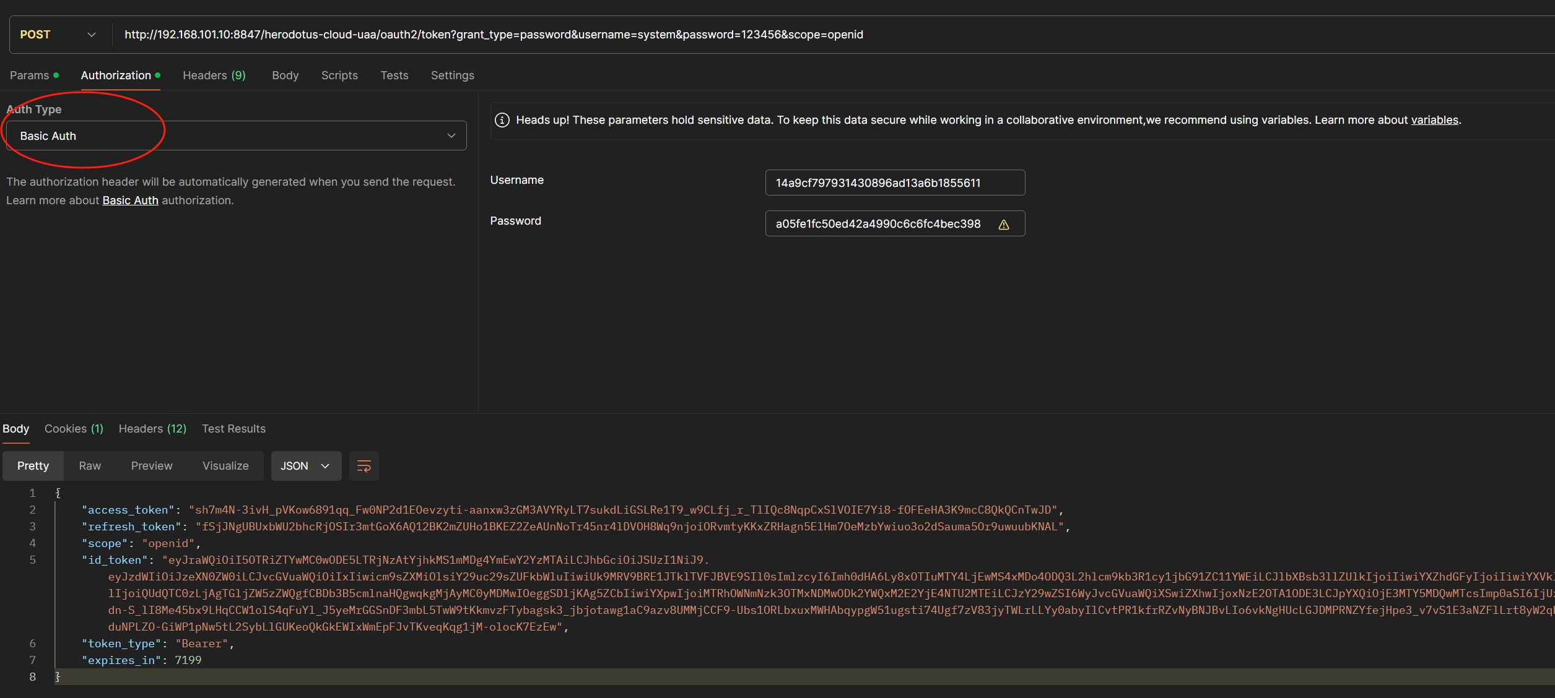The height and width of the screenshot is (698, 1555).
Task: Switch to the request Body tab
Action: point(285,75)
